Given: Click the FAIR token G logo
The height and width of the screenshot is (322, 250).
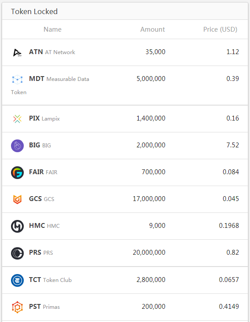Looking at the screenshot, I should 17,173.
